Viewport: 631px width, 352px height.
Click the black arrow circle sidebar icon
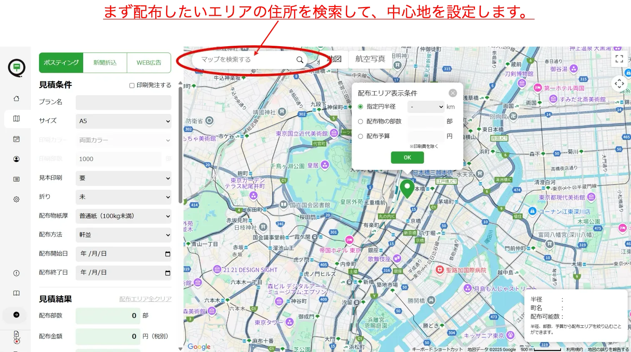16,315
